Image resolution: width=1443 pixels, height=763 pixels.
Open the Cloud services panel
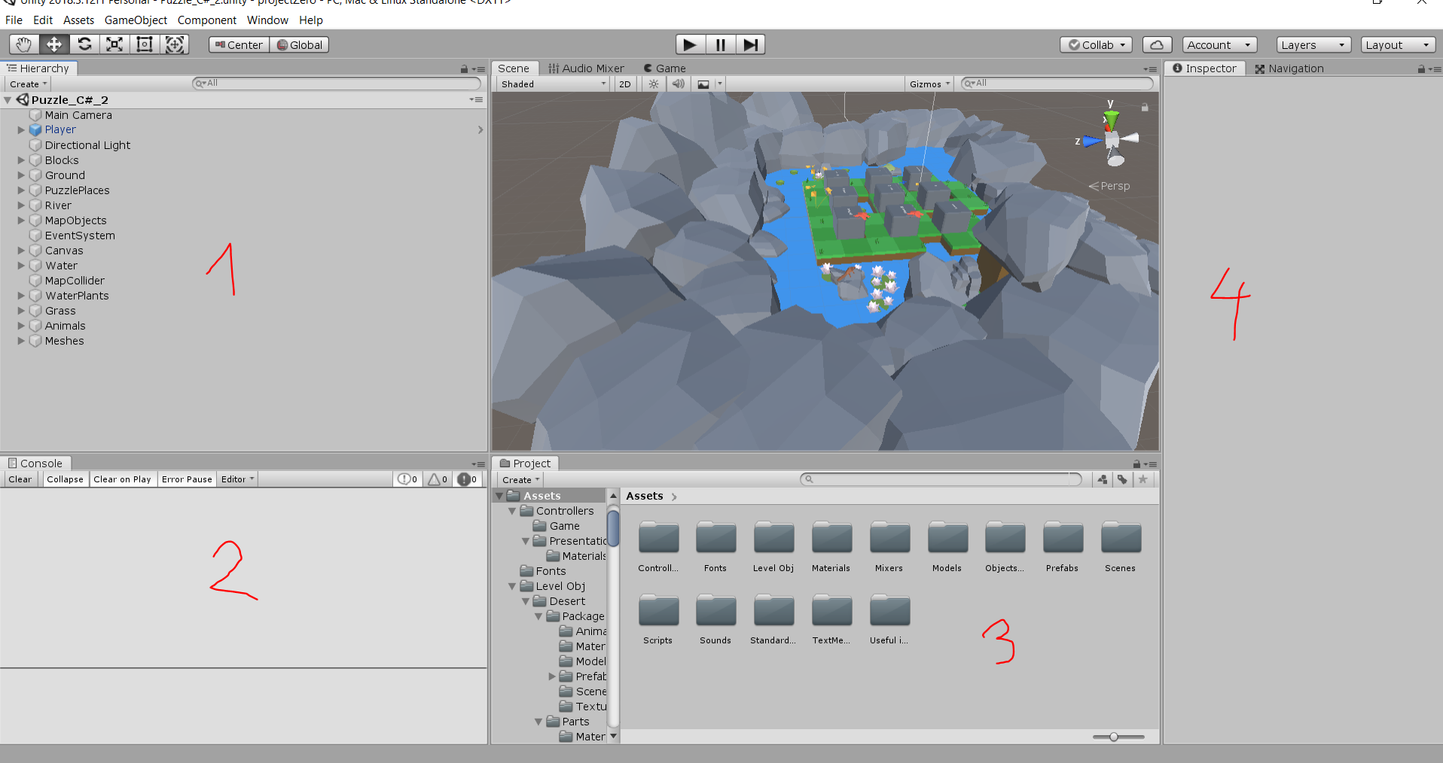pyautogui.click(x=1157, y=44)
